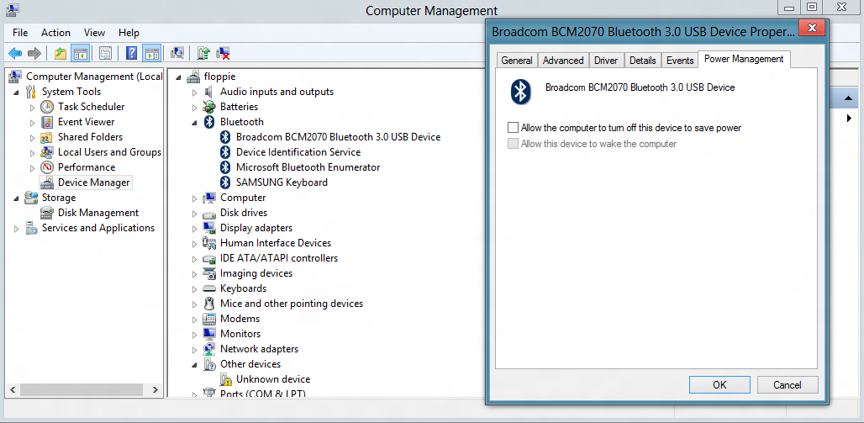The width and height of the screenshot is (864, 423).
Task: Expand Services and Applications node
Action: (x=17, y=229)
